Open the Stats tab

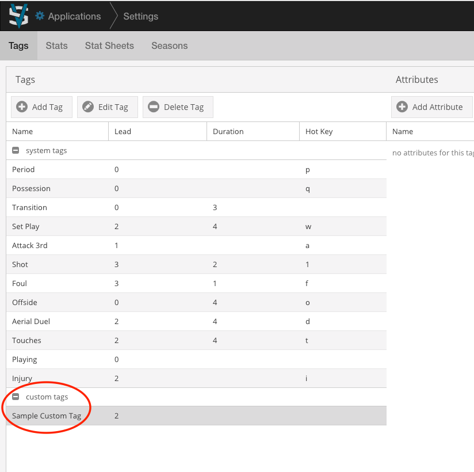pos(56,46)
